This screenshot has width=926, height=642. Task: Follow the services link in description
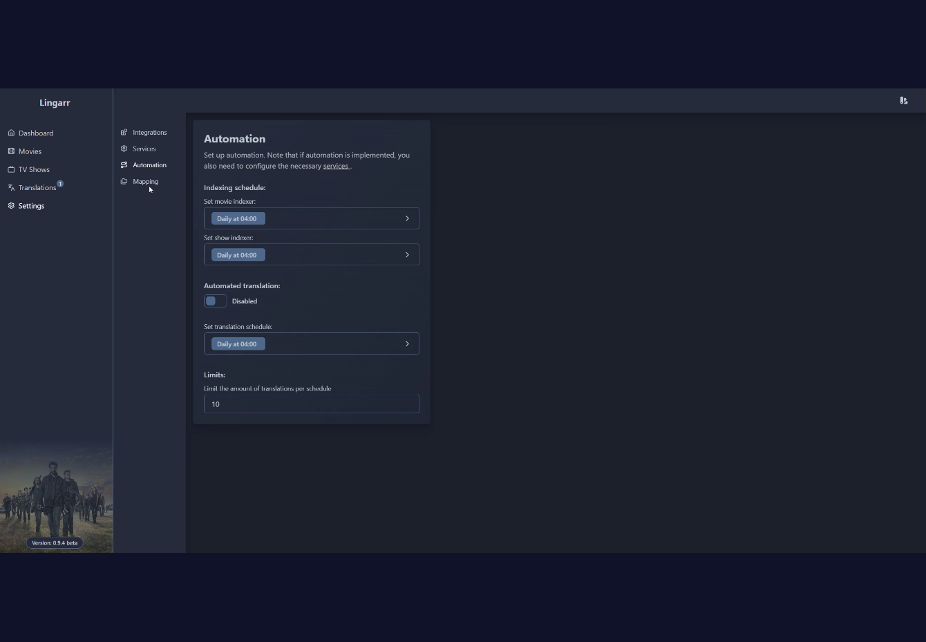pos(336,166)
